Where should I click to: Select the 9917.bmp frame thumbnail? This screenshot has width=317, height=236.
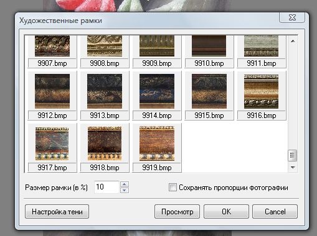tap(52, 143)
